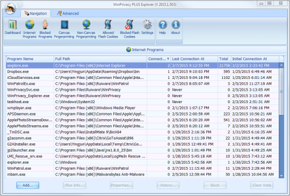Select the Dropbox.exe row
The width and height of the screenshot is (290, 196).
(x=142, y=71)
